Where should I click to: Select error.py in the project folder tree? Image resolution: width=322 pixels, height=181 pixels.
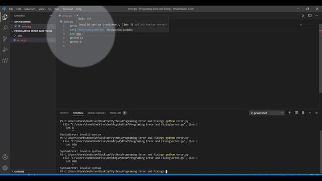(x=22, y=40)
